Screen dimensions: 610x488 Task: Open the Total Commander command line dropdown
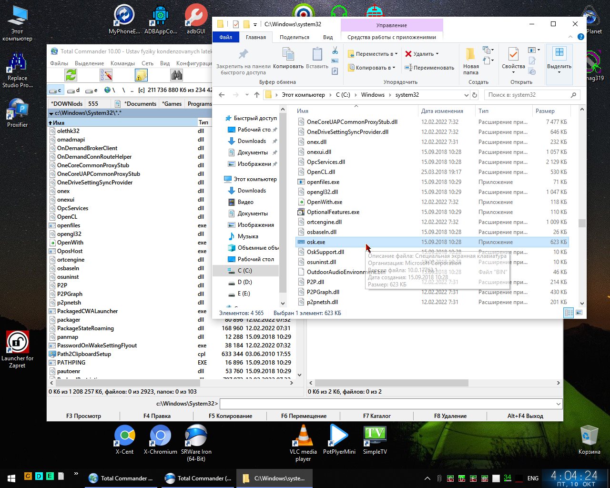[558, 404]
